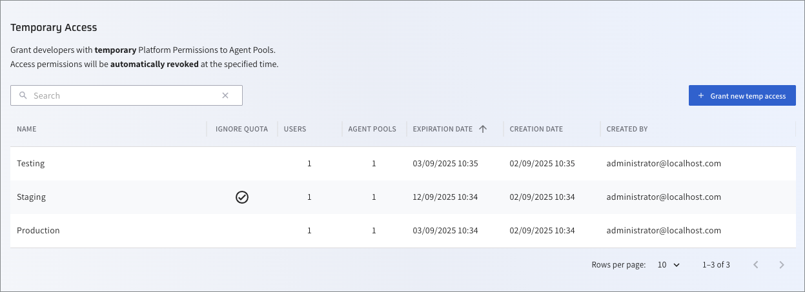Focus the Search input field
Viewport: 805px width, 292px height.
(x=123, y=95)
